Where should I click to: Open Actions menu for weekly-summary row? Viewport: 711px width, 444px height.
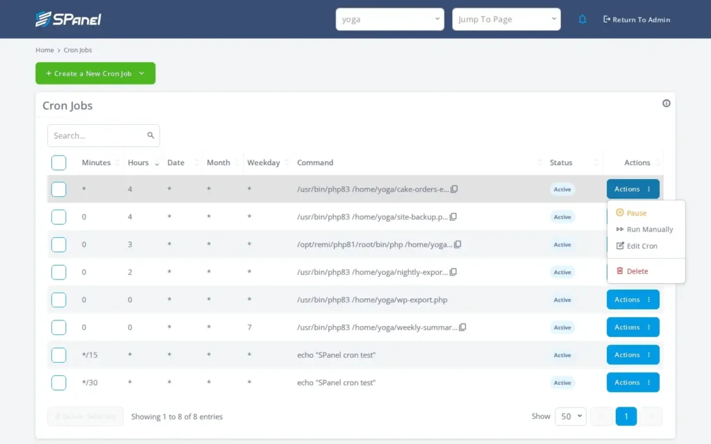(x=633, y=327)
